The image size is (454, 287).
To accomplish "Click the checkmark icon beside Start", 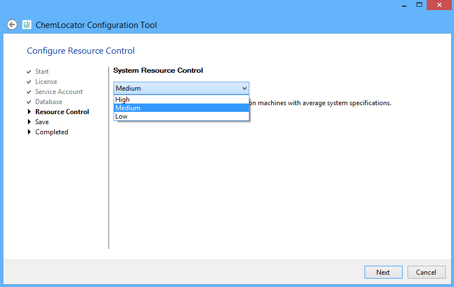I will (29, 72).
